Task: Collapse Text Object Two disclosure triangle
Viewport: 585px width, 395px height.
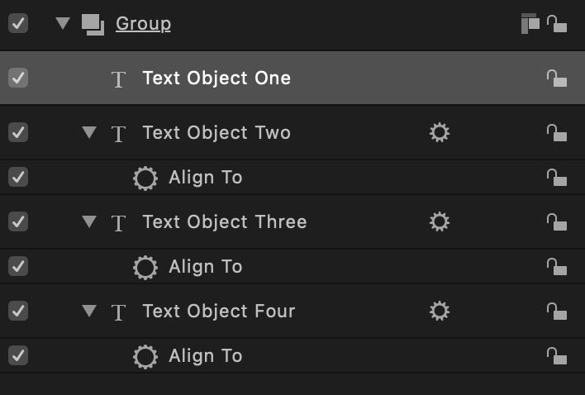Action: tap(89, 132)
